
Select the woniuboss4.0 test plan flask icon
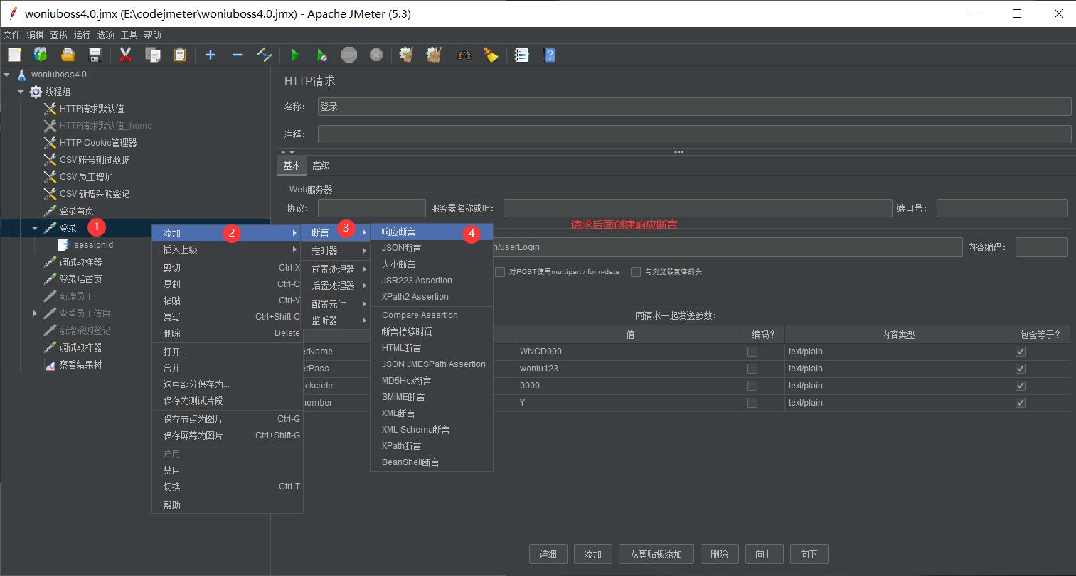point(22,75)
